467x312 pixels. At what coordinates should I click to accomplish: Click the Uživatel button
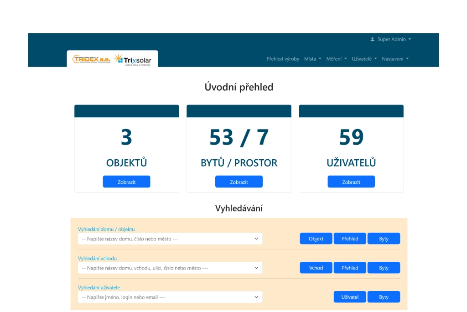[350, 297]
